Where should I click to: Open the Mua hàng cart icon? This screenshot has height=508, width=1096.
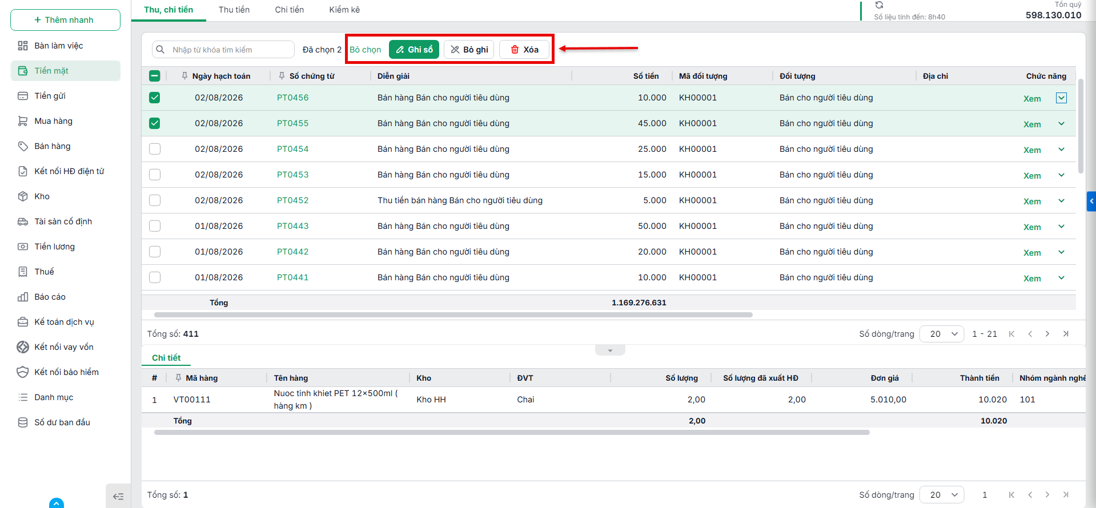coord(23,121)
